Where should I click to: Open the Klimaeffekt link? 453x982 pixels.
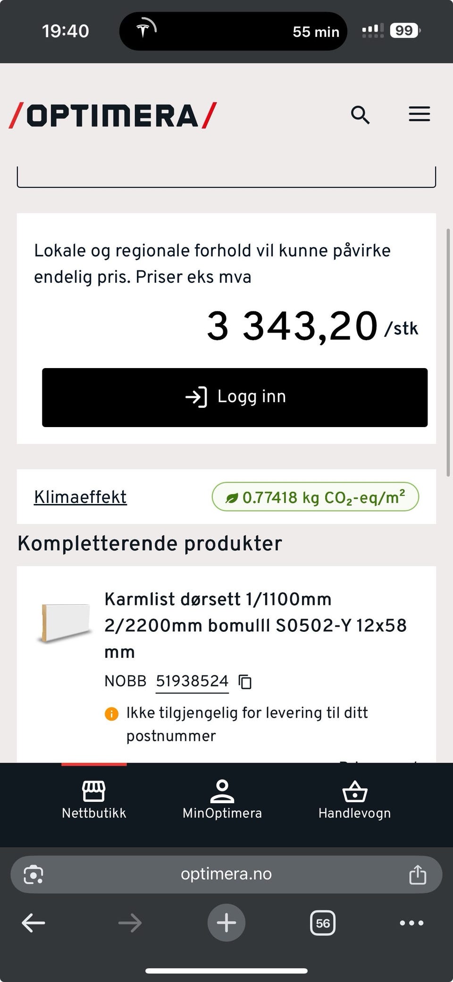pos(80,497)
